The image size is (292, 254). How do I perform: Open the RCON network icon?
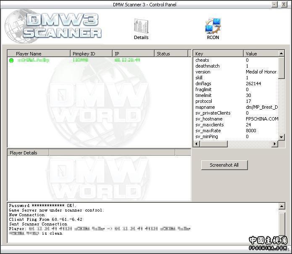(x=213, y=29)
